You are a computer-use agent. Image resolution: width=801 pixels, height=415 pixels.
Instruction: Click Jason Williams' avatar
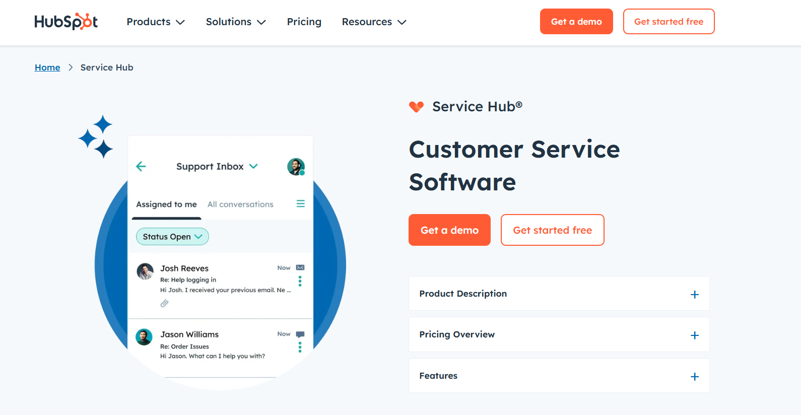pos(144,337)
